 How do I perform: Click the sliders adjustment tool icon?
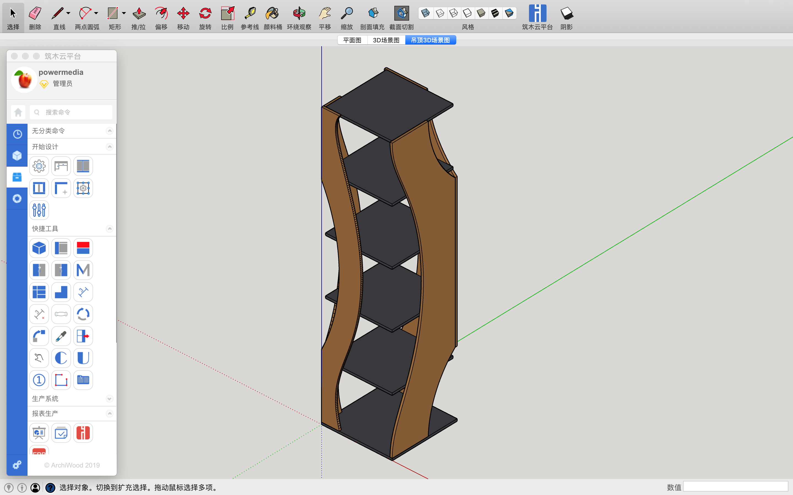coord(39,210)
